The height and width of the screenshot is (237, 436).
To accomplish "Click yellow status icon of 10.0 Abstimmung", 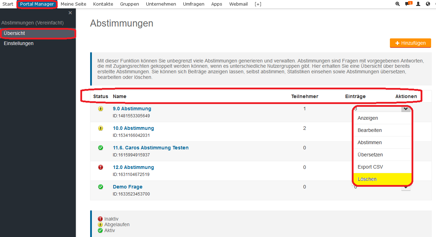I will pyautogui.click(x=101, y=128).
